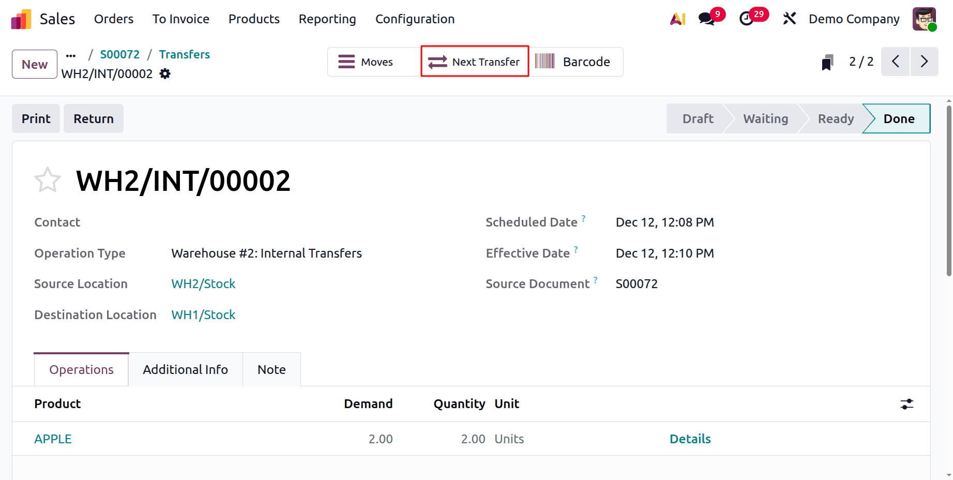The image size is (953, 480).
Task: Open the Discuss messages icon with badge 9
Action: pyautogui.click(x=705, y=19)
